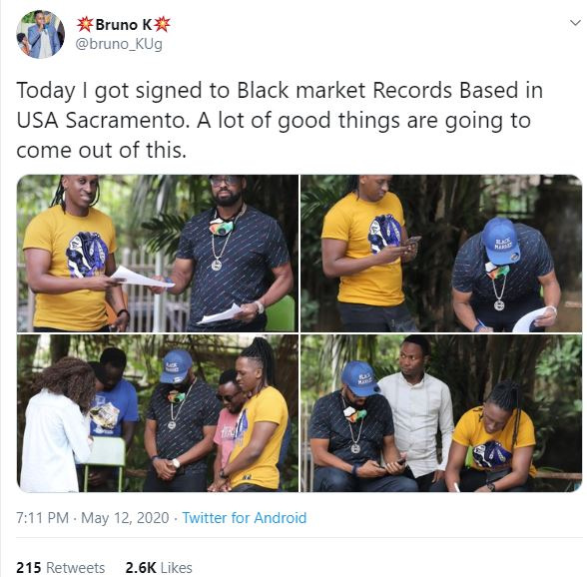This screenshot has height=577, width=587.
Task: Click the yellow shirt man in top-left photo
Action: tap(73, 254)
